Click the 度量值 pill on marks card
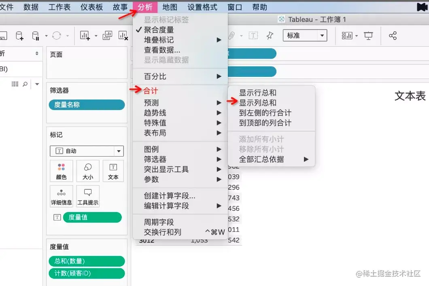Viewport: 429px width, 286px height. click(92, 217)
